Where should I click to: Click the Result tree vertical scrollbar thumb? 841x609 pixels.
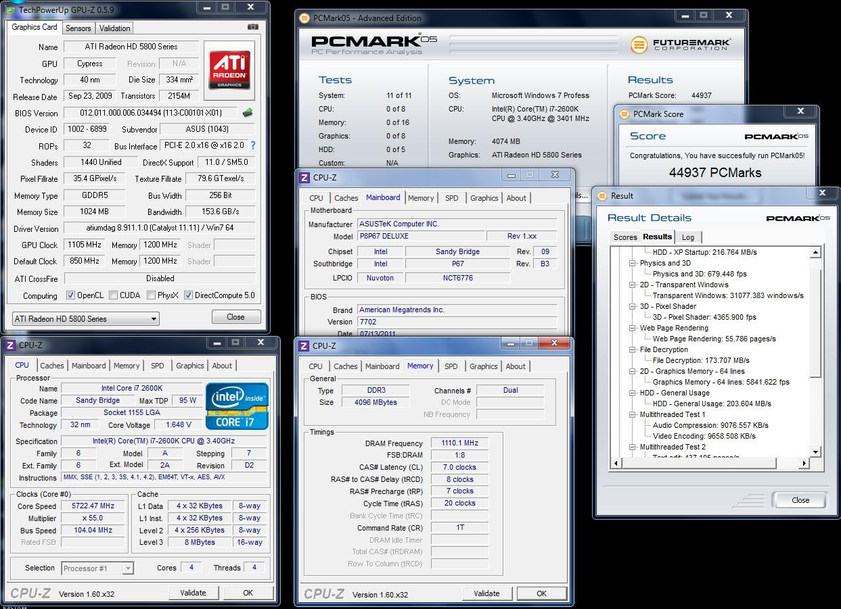815,324
